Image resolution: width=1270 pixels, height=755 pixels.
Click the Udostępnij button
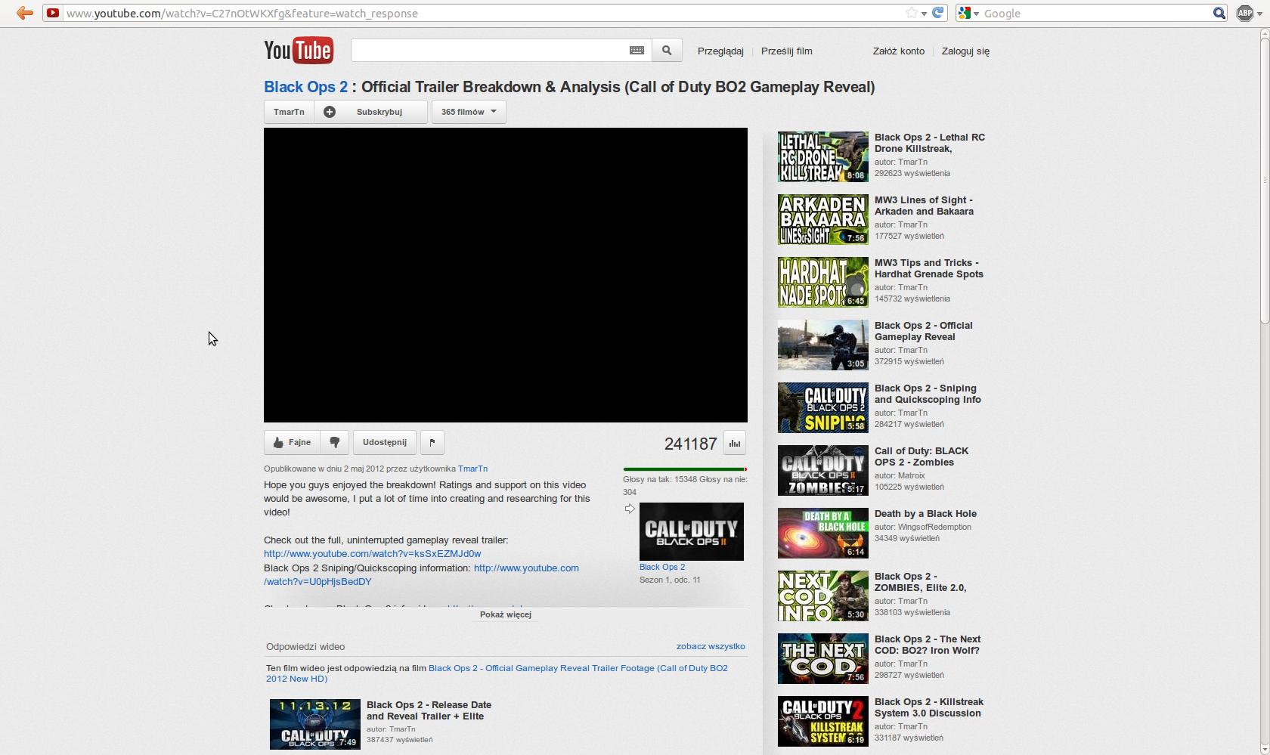pyautogui.click(x=385, y=442)
